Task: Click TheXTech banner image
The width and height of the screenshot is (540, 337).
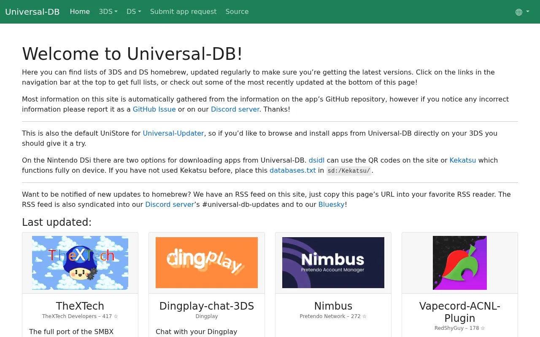Action: 80,263
